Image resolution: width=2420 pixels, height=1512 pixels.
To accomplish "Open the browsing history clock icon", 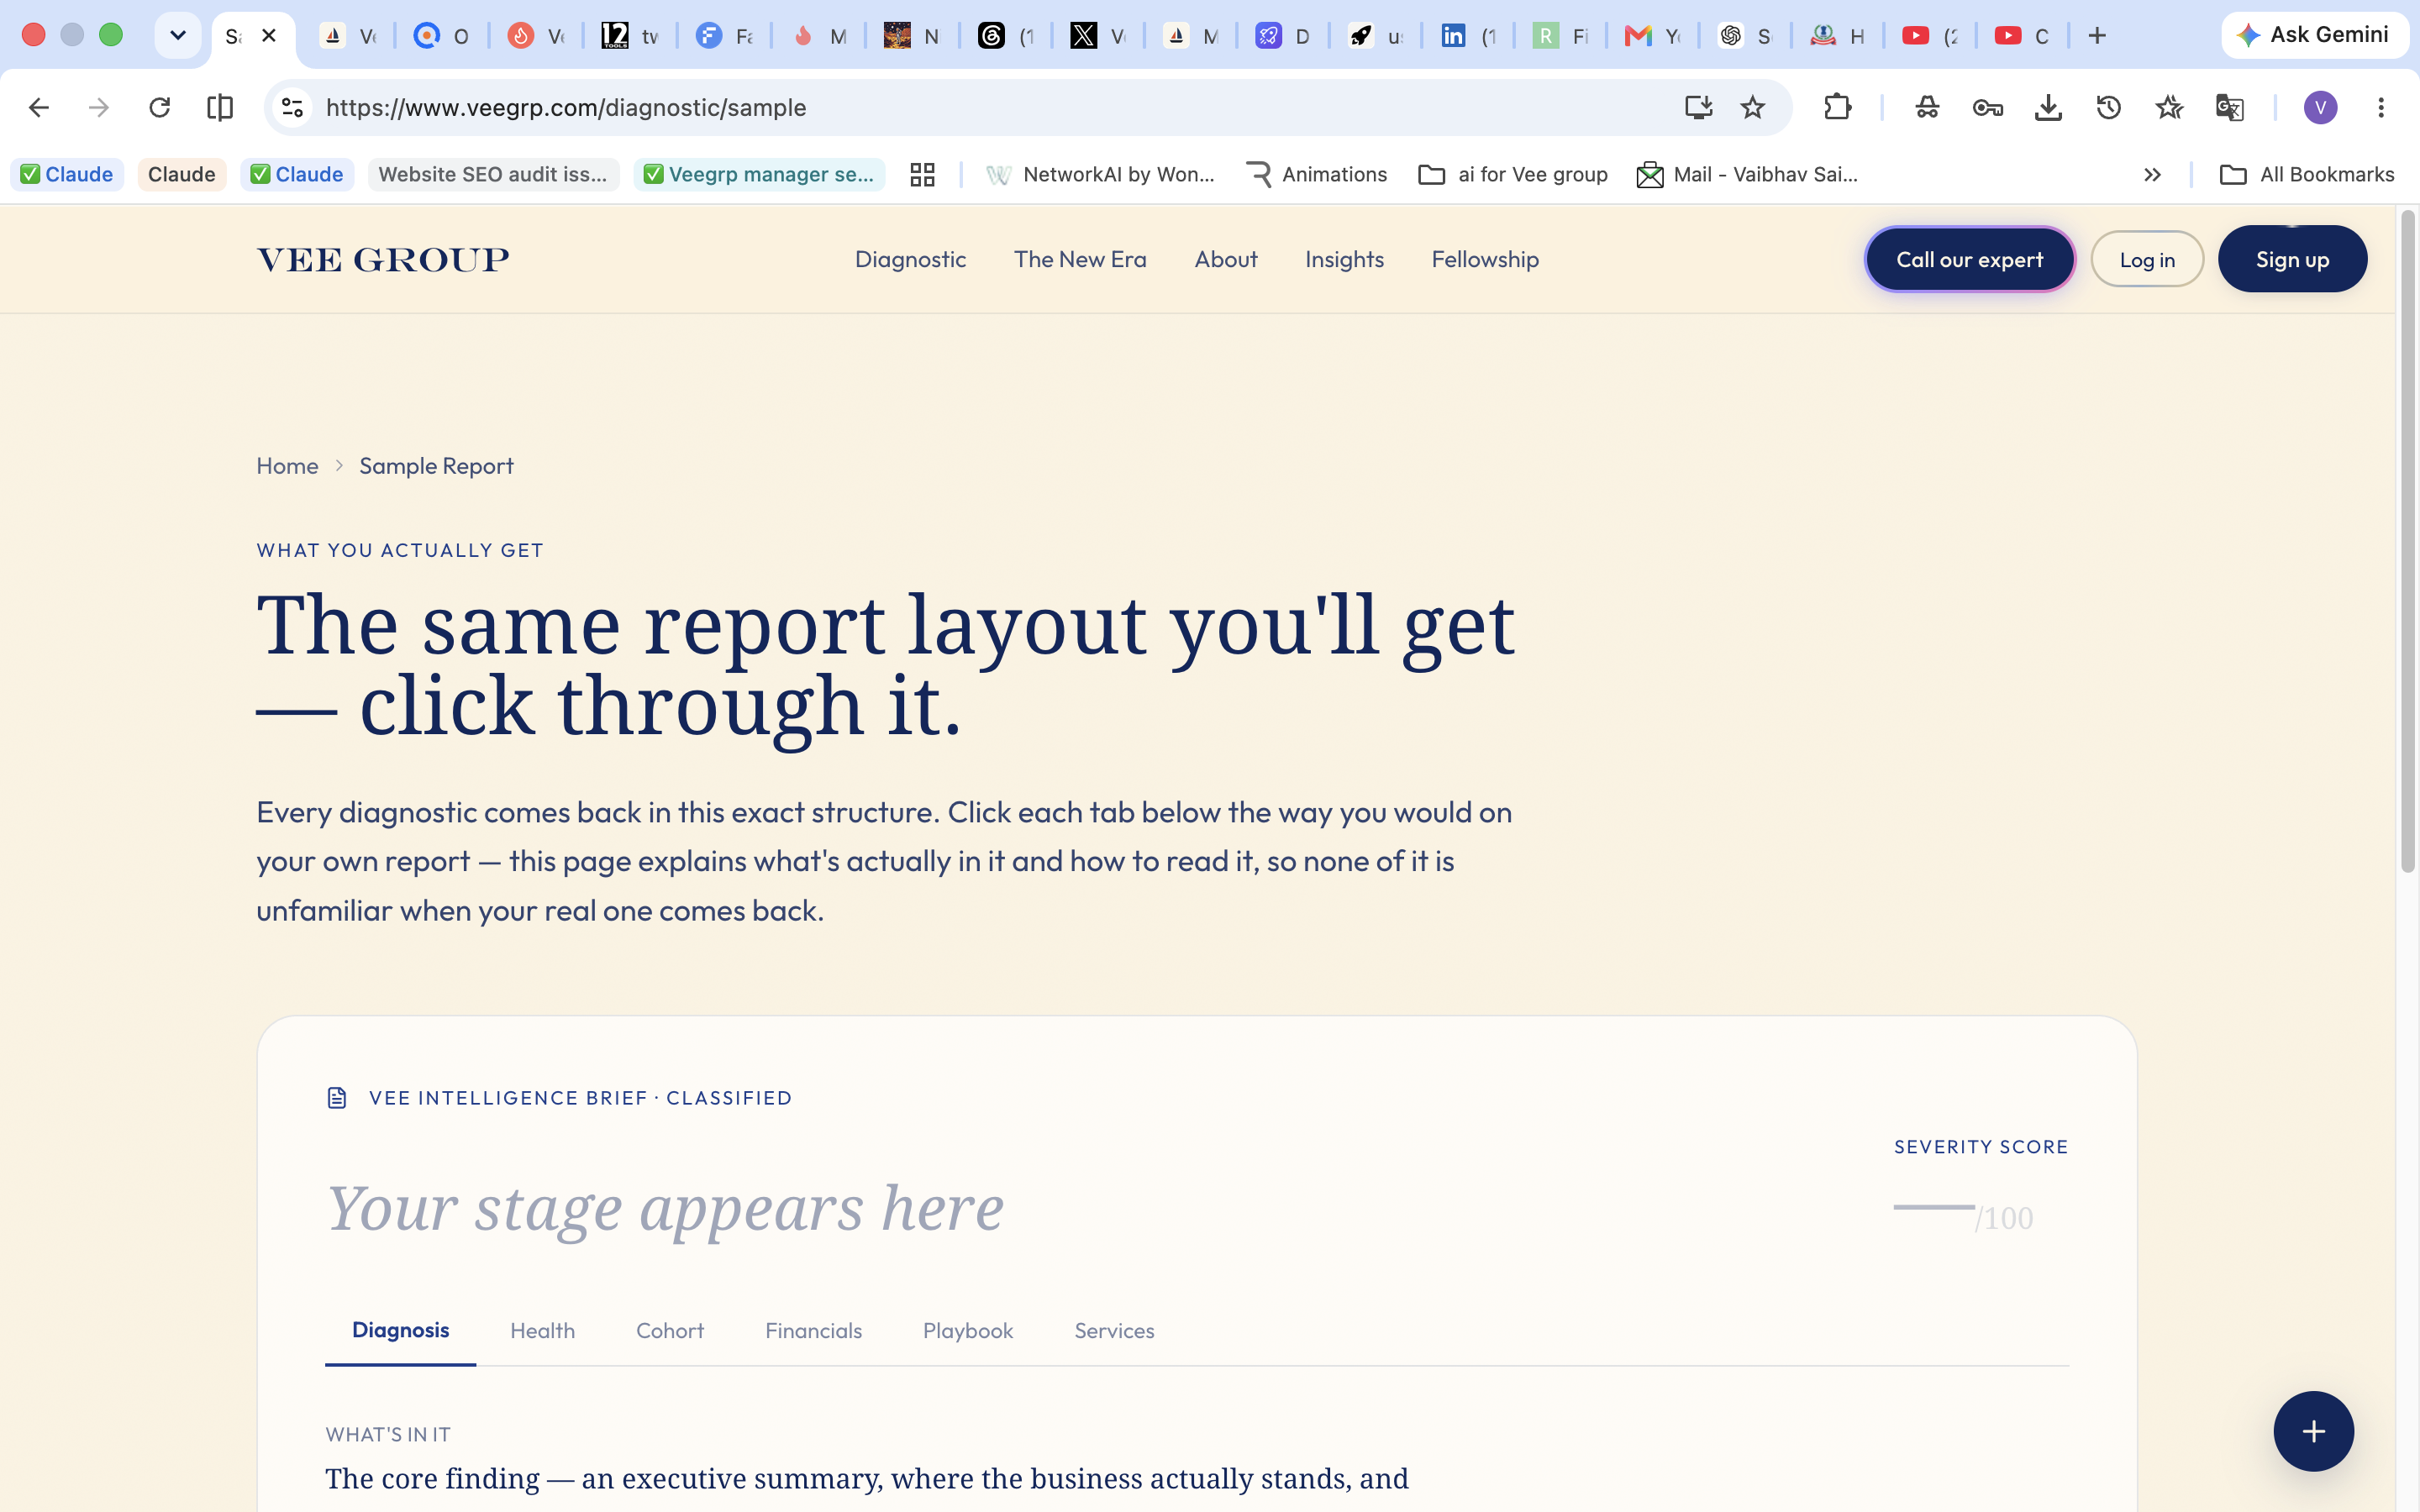I will pos(2108,107).
